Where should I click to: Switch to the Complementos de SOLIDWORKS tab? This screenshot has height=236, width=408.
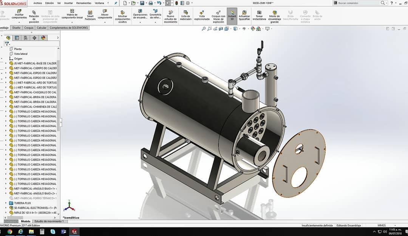[x=69, y=28]
